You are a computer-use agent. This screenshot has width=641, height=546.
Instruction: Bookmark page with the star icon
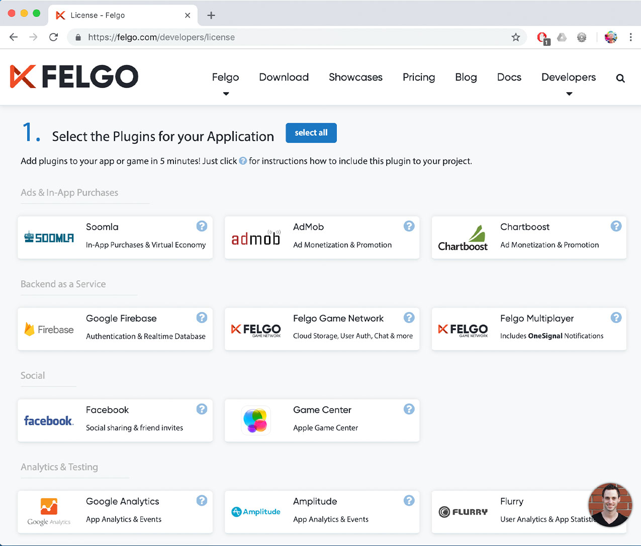coord(515,37)
